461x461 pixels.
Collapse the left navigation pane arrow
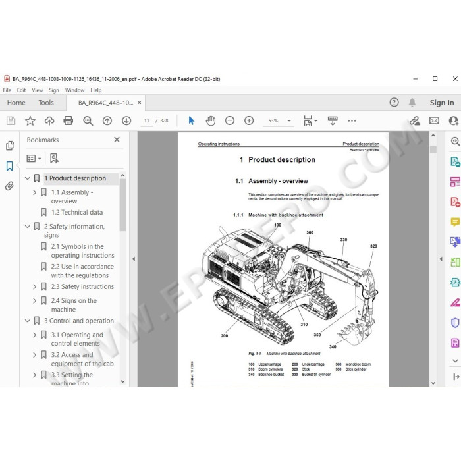click(x=134, y=259)
